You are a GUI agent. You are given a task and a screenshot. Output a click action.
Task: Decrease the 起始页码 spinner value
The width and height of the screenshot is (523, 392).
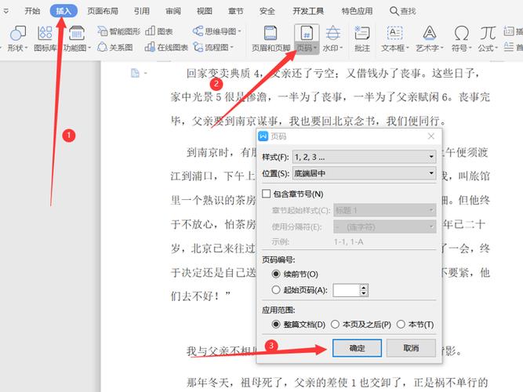[x=364, y=293]
